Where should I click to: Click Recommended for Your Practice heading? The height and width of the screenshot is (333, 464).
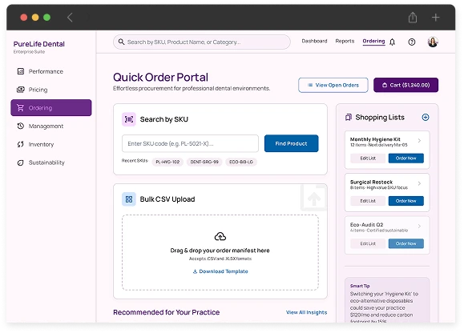click(167, 312)
